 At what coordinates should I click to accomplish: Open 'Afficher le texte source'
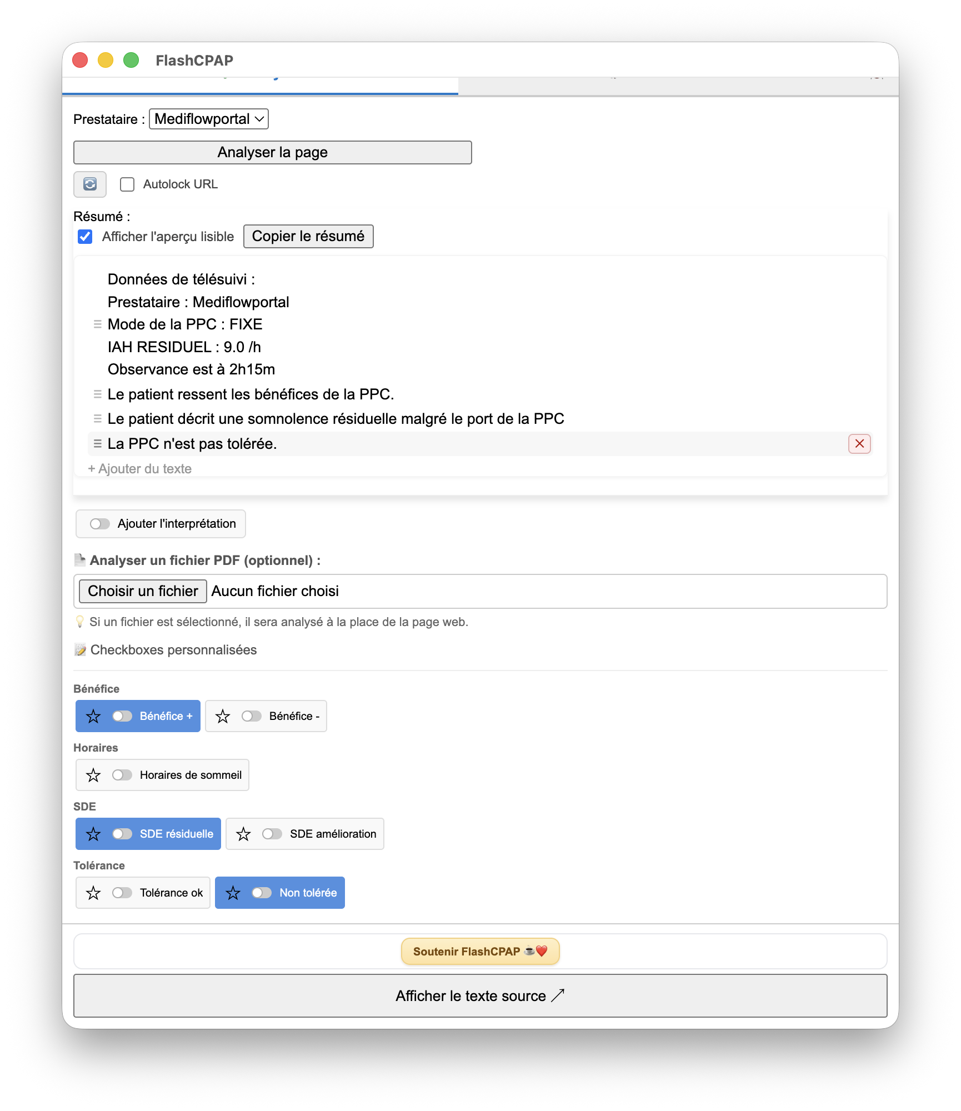click(x=480, y=995)
